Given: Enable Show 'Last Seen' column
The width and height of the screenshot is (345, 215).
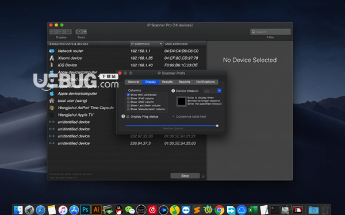Looking at the screenshot, I should 128,105.
